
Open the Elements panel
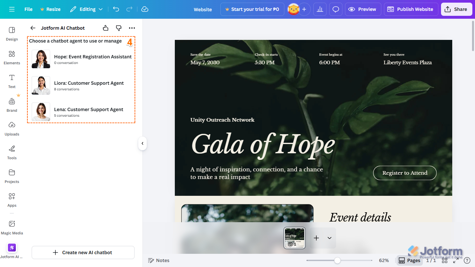[12, 58]
